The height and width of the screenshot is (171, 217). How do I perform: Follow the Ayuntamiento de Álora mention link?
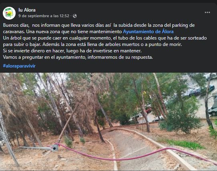(148, 32)
